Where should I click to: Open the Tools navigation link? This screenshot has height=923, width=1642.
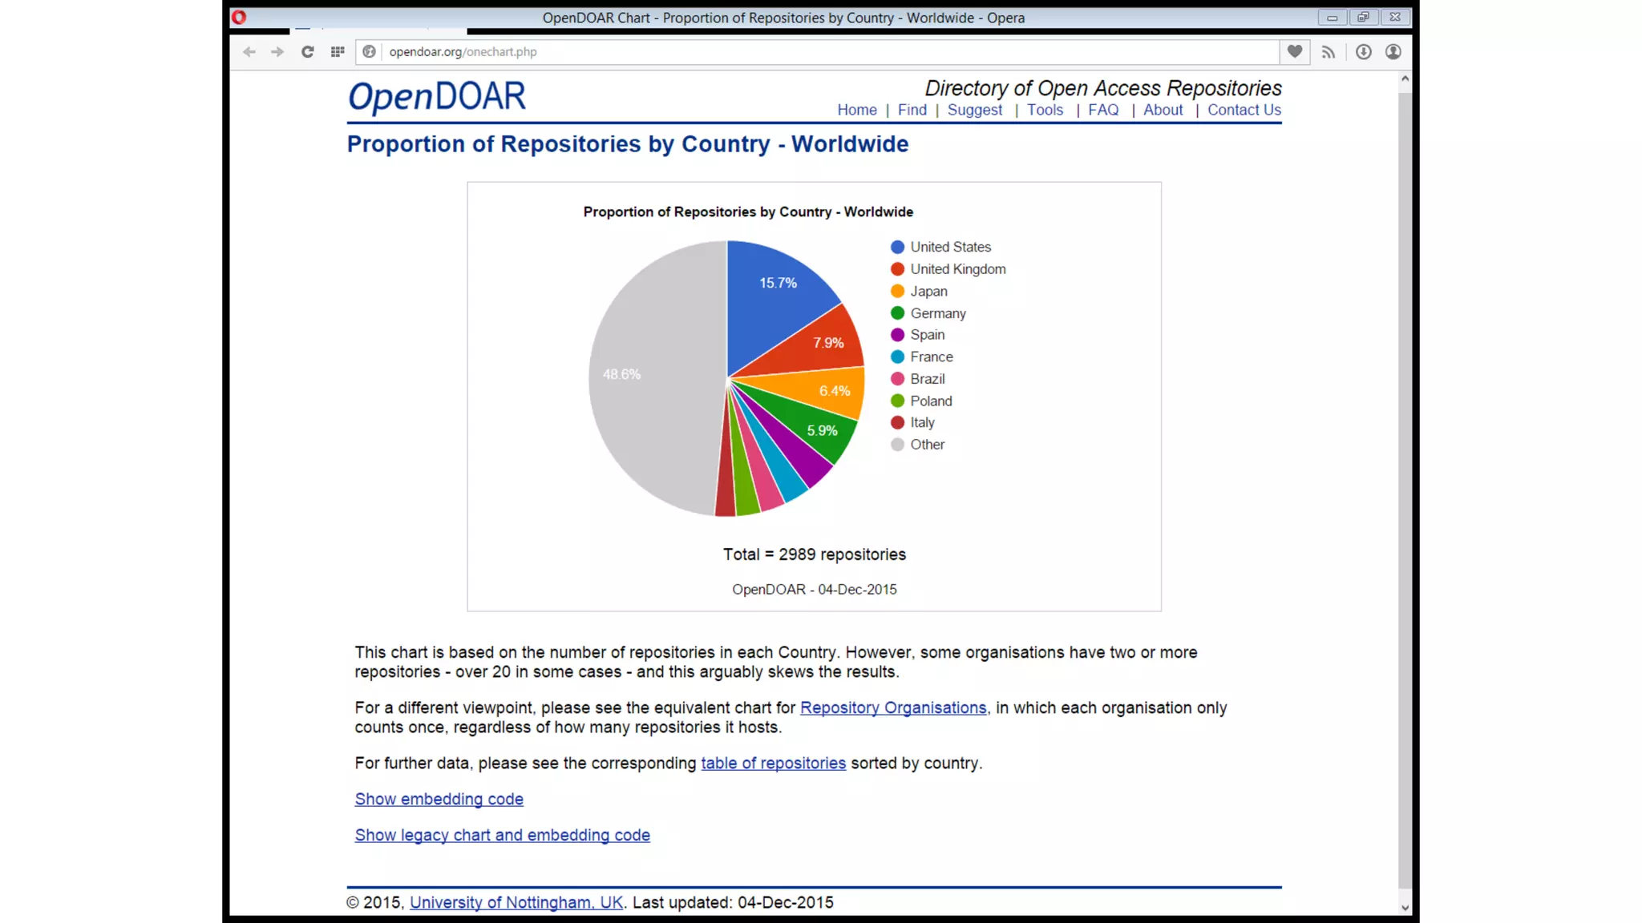(x=1045, y=110)
